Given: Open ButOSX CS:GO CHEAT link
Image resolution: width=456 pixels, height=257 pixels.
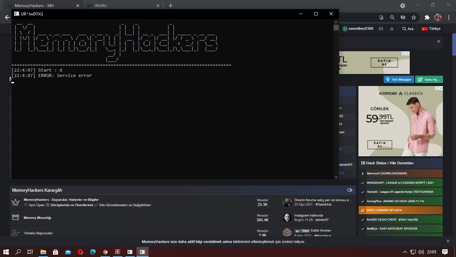Looking at the screenshot, I should (392, 220).
